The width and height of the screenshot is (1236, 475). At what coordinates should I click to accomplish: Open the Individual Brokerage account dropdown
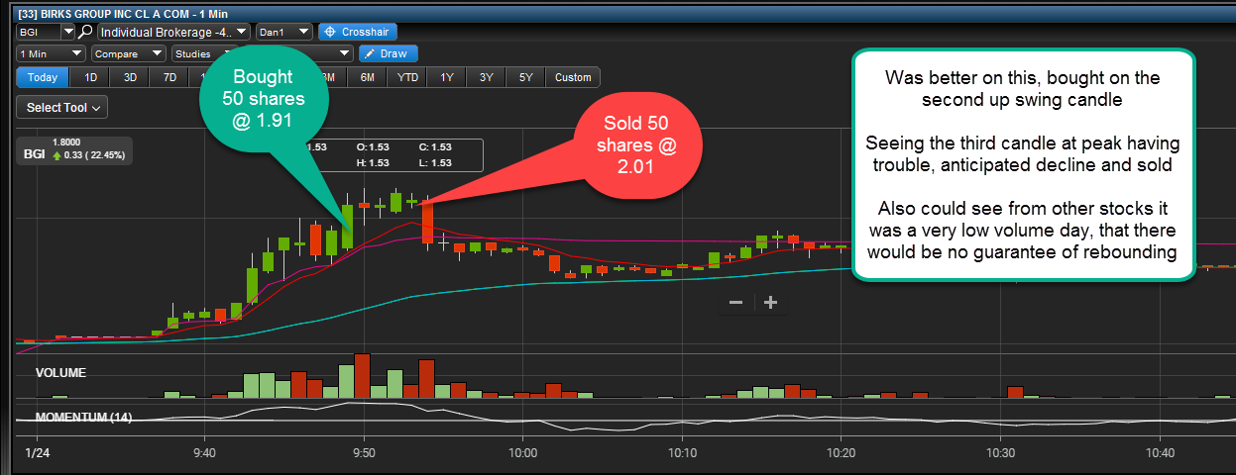(173, 32)
